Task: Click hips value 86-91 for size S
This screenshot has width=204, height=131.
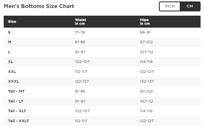Action: click(145, 32)
